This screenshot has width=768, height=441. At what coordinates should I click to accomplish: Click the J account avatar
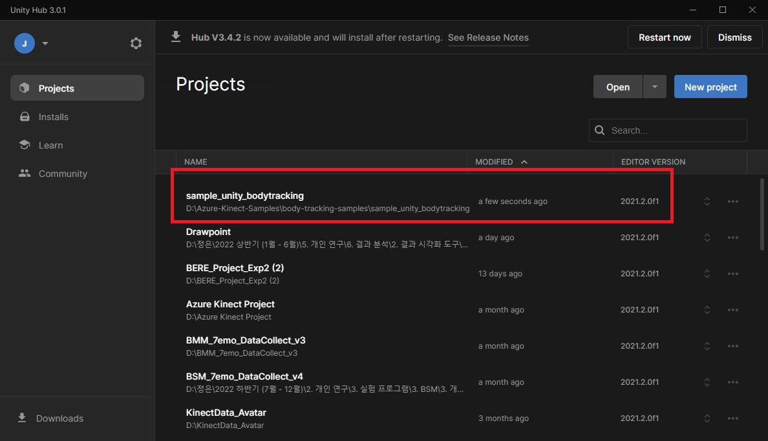pos(25,43)
